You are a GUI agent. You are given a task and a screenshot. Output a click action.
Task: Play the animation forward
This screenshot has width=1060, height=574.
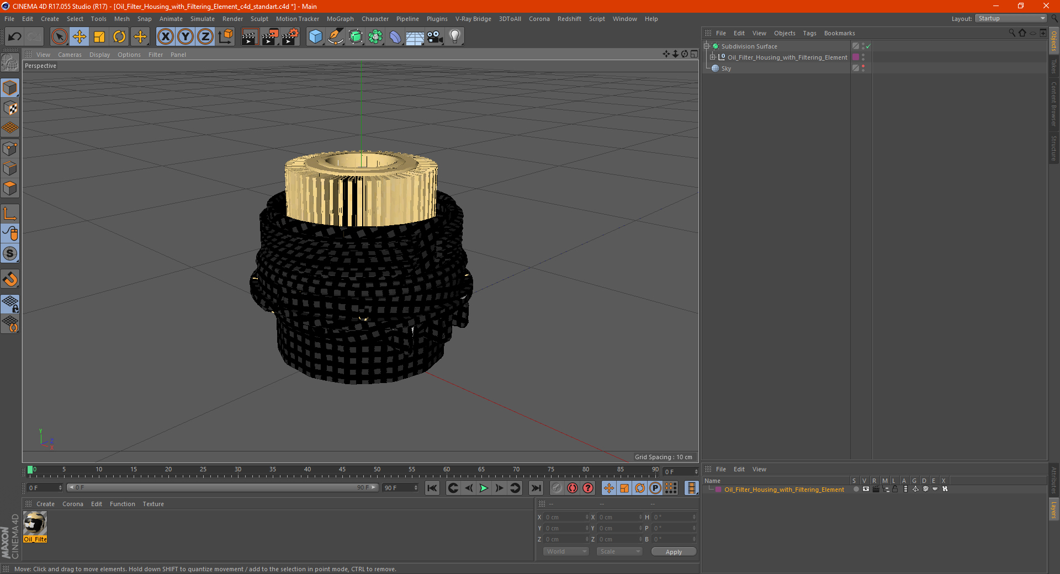coord(484,488)
